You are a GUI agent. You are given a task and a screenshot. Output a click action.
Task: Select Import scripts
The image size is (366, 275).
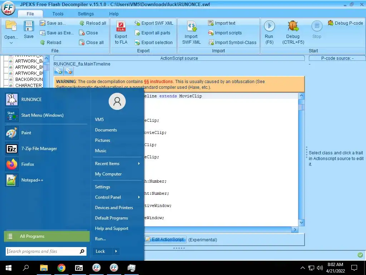click(225, 33)
